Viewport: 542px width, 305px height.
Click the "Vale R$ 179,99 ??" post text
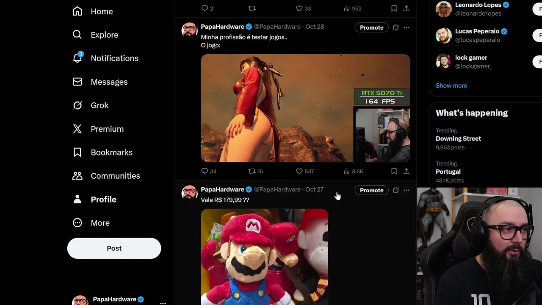[x=225, y=200]
